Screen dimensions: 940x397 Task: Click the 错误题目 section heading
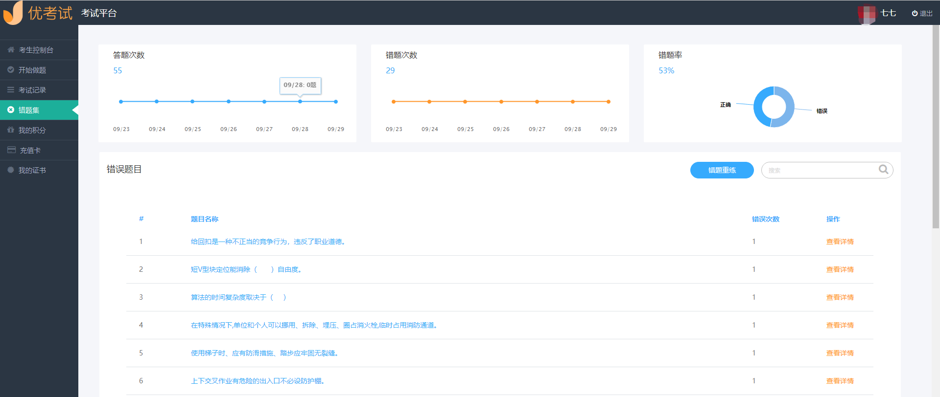pyautogui.click(x=124, y=169)
